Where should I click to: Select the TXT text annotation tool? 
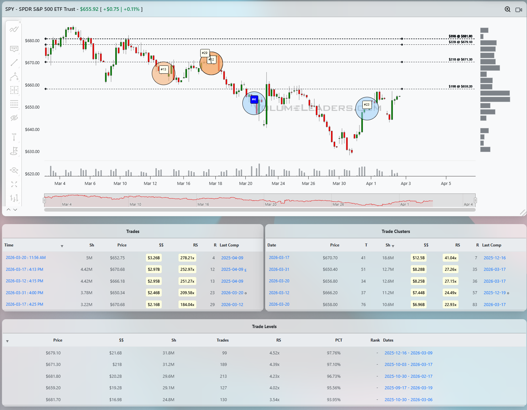click(14, 49)
